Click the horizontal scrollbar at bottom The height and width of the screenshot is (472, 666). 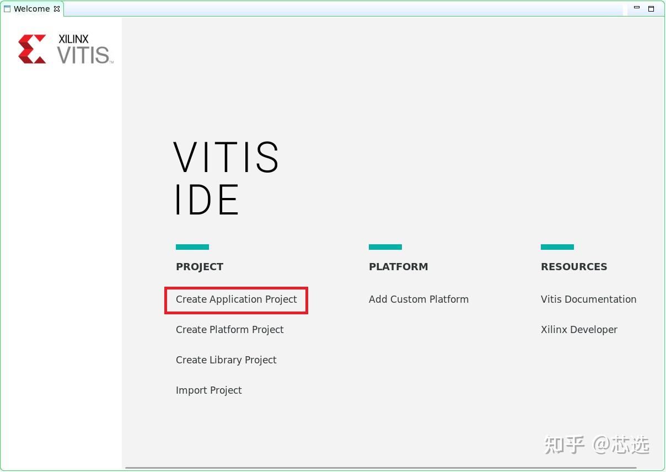[380, 468]
